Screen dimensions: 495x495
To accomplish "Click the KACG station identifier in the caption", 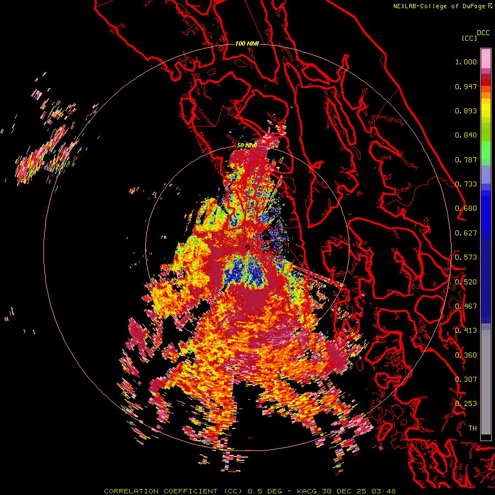I will pos(306,491).
